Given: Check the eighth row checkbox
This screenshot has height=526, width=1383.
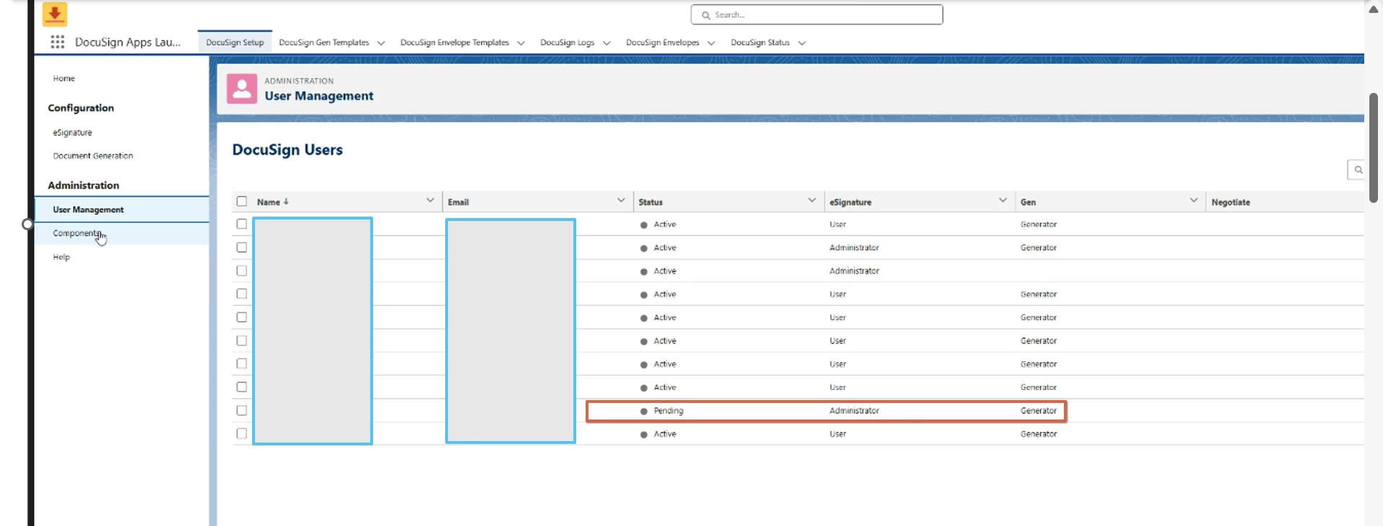Looking at the screenshot, I should coord(242,387).
